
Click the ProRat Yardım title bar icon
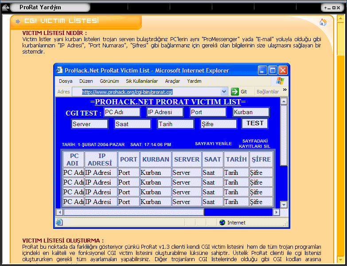tap(6, 8)
